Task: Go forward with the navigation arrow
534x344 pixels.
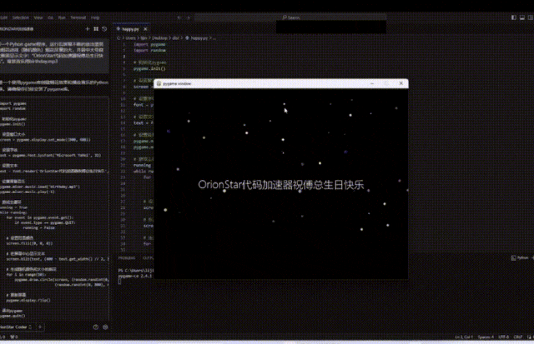Action: [x=188, y=17]
